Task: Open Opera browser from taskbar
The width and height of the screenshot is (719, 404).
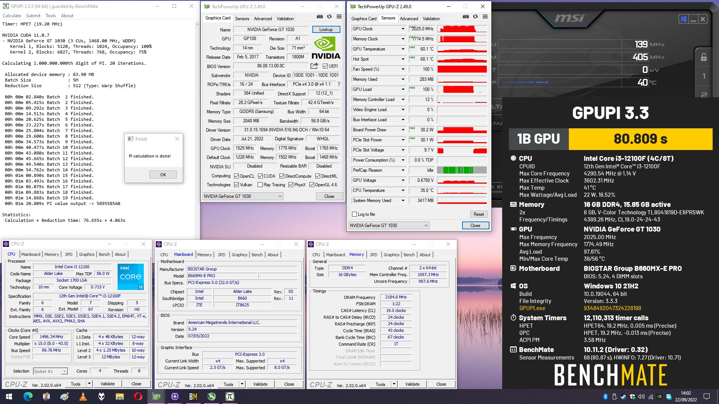Action: 138,397
